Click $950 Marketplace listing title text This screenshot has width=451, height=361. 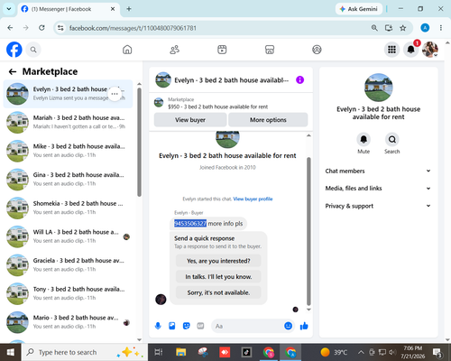coord(217,106)
